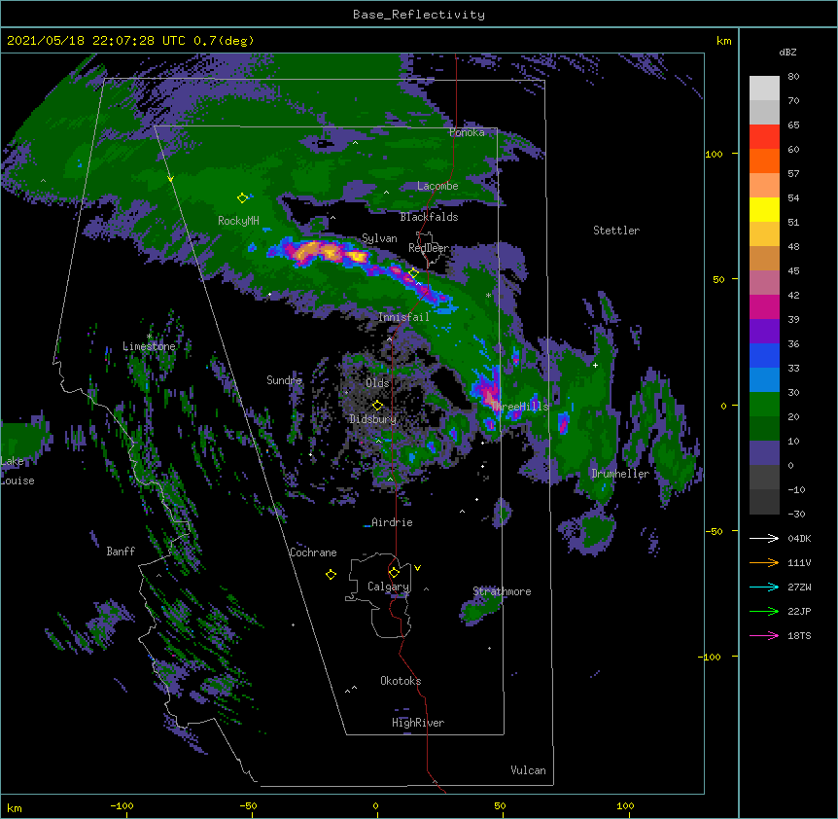The image size is (838, 819).
Task: Click the dBZ legend heading
Action: click(x=787, y=52)
